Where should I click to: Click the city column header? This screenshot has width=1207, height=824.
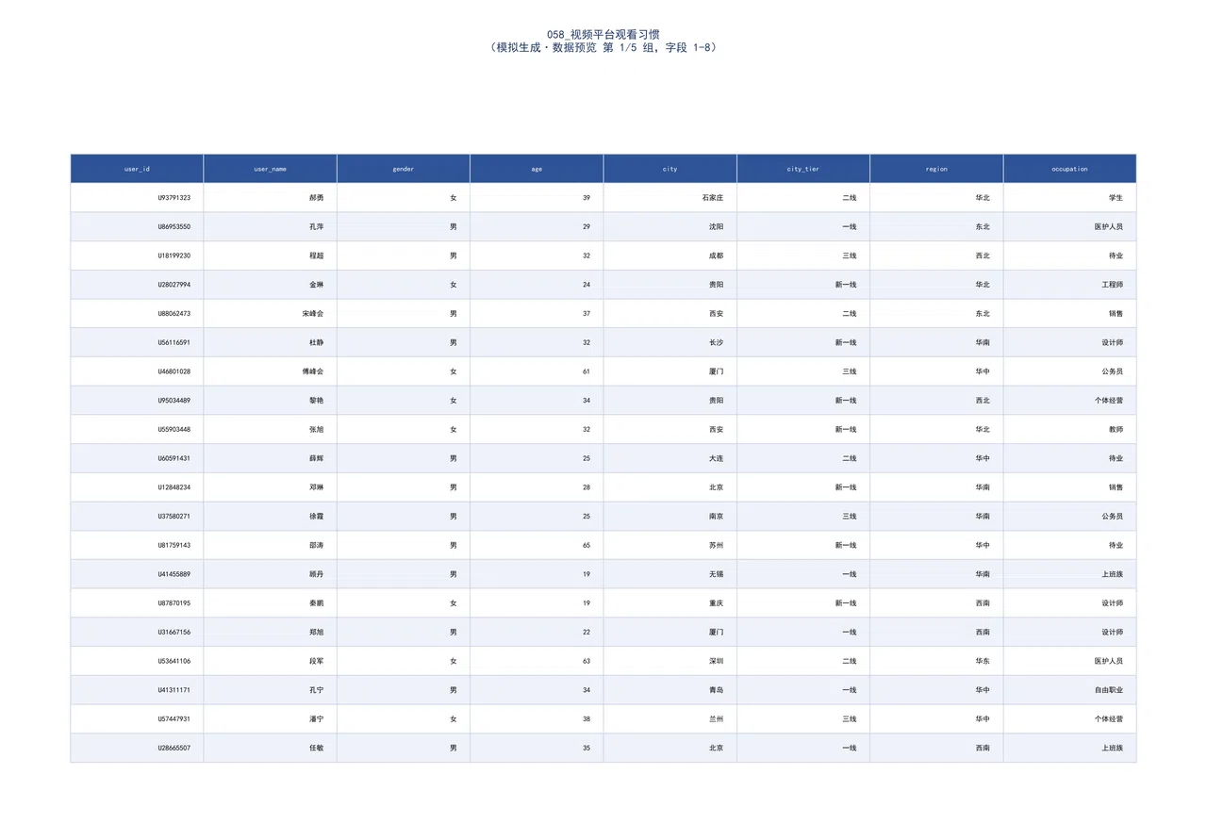pos(670,169)
